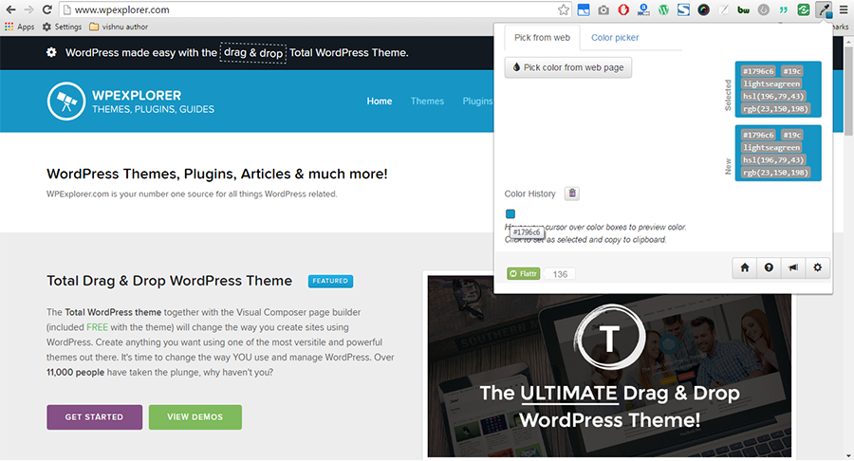Click the New color preview box
The image size is (854, 461).
pos(778,153)
